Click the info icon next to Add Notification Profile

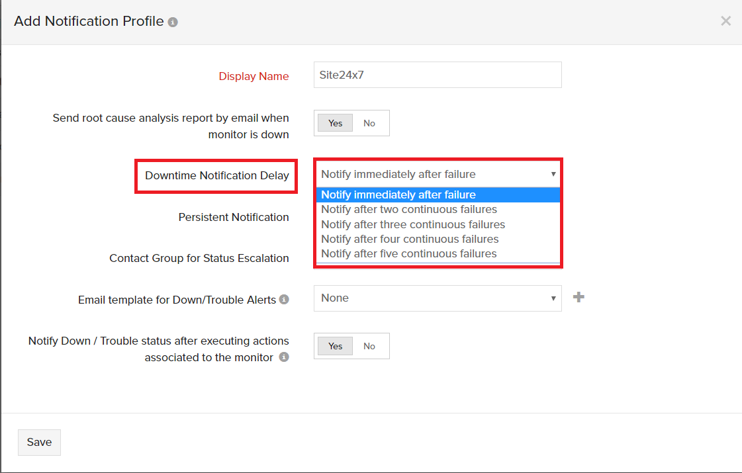[x=172, y=21]
